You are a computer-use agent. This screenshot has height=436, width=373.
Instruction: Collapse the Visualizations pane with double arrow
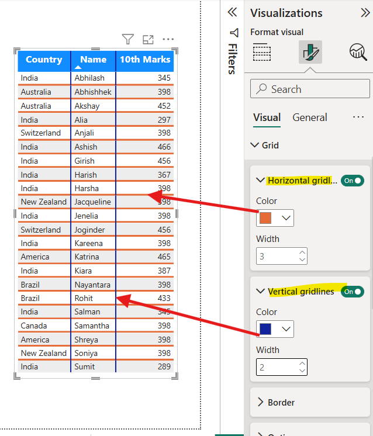pos(365,13)
